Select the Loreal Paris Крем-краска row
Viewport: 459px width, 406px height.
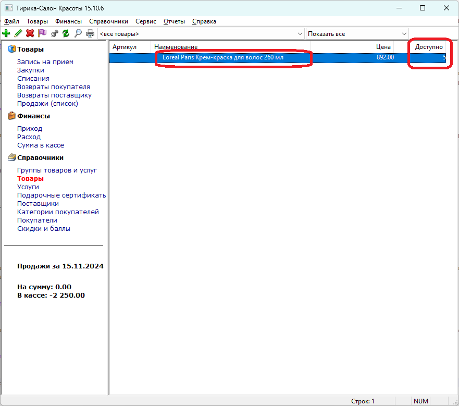tap(278, 57)
